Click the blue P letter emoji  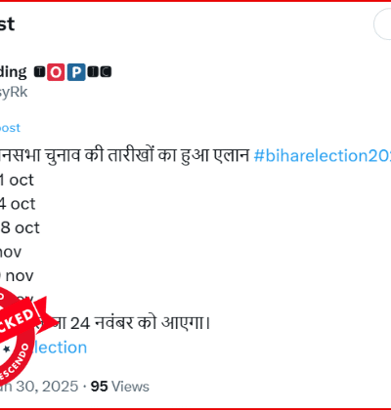(x=76, y=72)
